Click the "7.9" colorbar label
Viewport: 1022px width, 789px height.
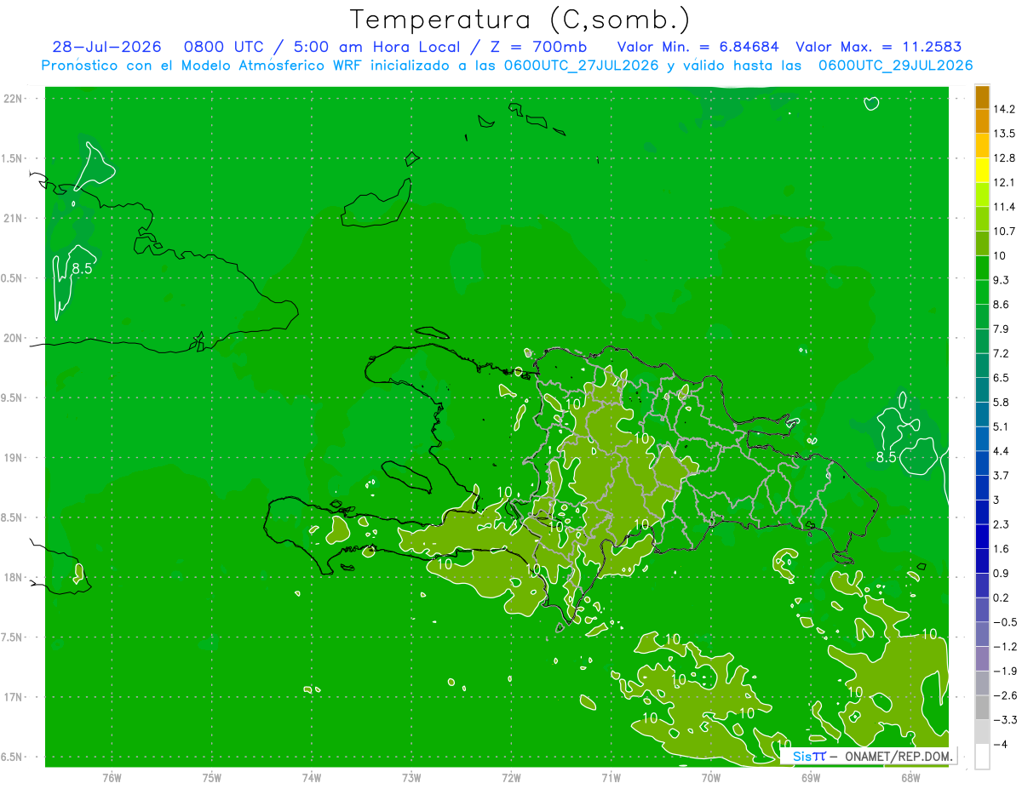click(x=1002, y=329)
